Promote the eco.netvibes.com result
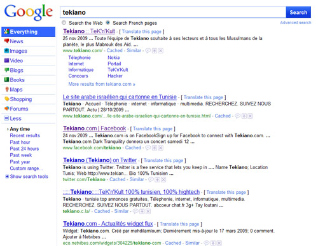Viewport: 318px width, 246px height. [213, 243]
